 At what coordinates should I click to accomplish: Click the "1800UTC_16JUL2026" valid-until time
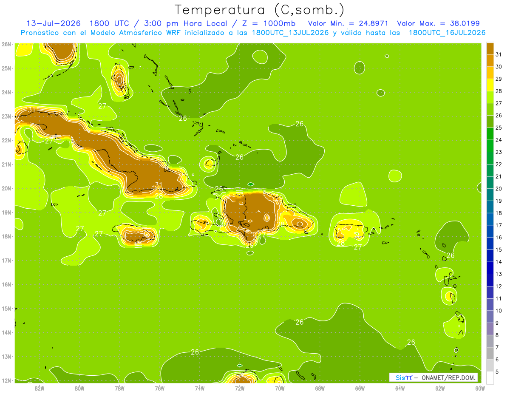447,33
